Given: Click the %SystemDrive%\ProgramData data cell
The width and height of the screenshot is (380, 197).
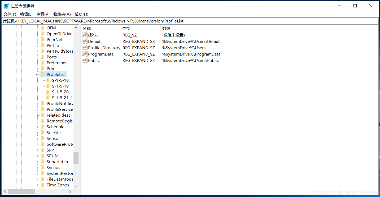Looking at the screenshot, I should pos(191,54).
